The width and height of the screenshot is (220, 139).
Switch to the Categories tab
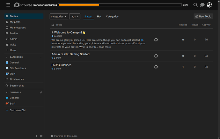pyautogui.click(x=112, y=16)
